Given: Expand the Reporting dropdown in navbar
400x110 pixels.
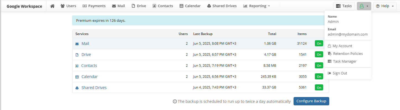Looking at the screenshot, I should pos(257,6).
